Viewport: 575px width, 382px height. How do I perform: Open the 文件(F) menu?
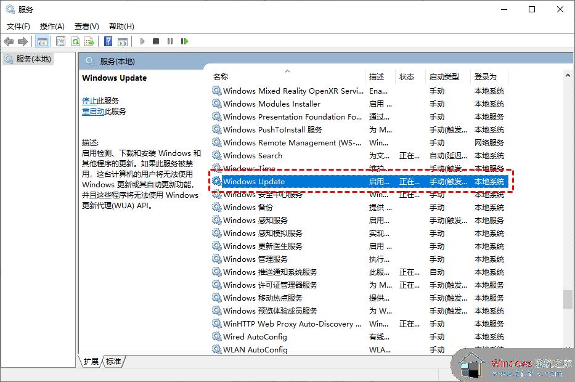click(x=18, y=26)
